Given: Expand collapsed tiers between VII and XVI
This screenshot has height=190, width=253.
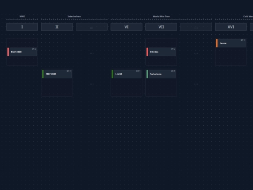Looking at the screenshot, I should click(x=196, y=27).
